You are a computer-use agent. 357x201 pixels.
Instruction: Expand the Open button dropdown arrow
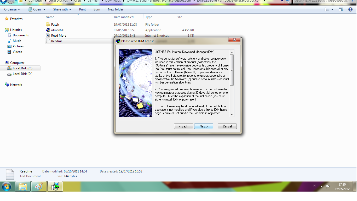(44, 9)
